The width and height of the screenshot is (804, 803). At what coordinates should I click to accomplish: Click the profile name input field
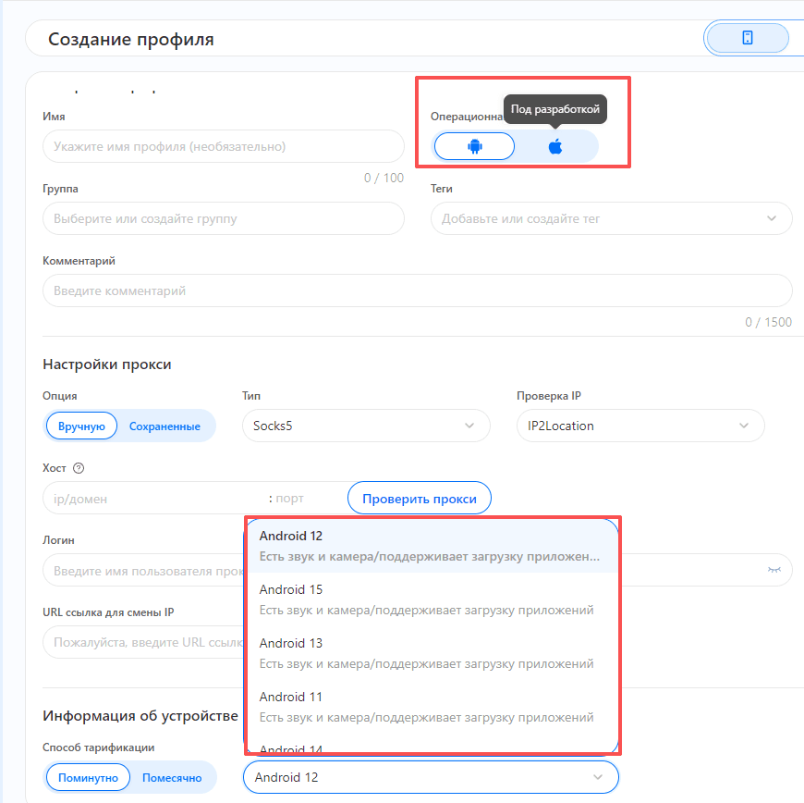(x=223, y=146)
